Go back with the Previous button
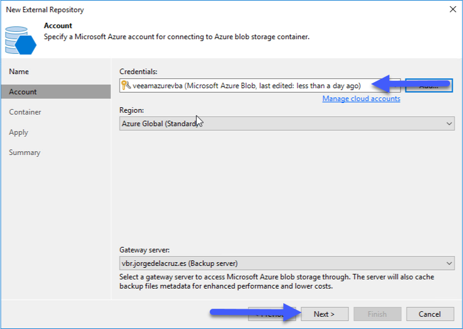 [x=272, y=314]
